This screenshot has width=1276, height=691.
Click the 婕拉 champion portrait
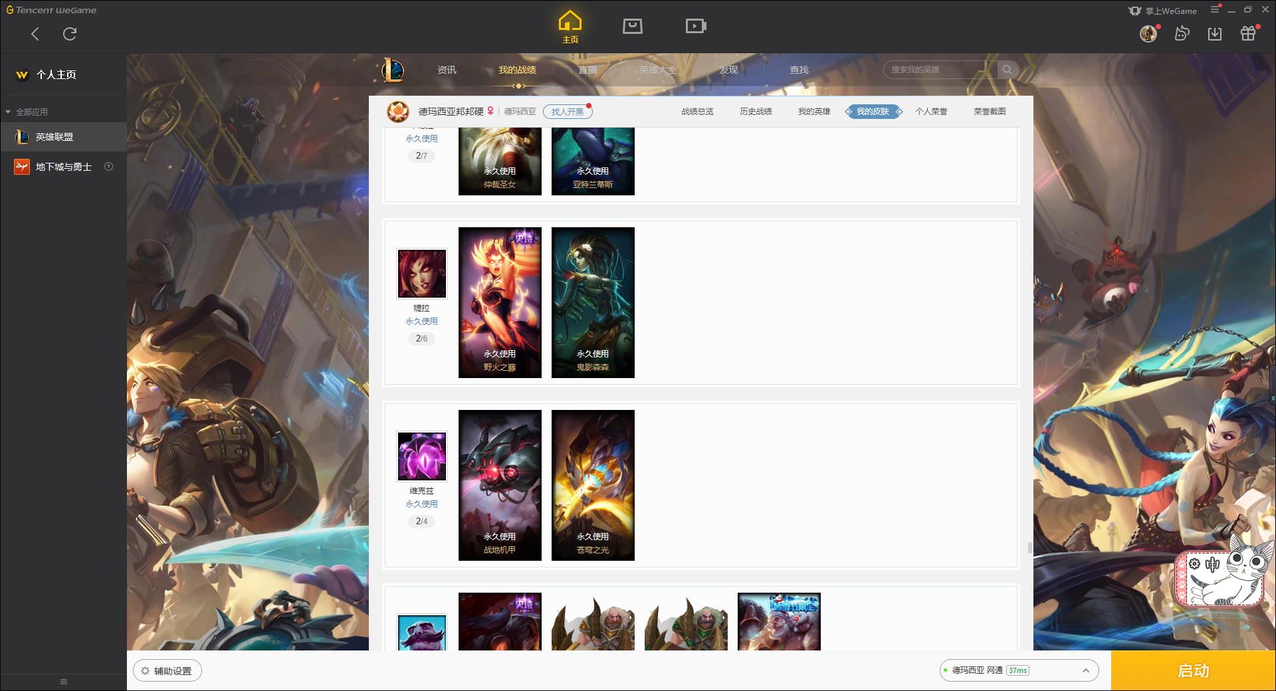pyautogui.click(x=422, y=274)
